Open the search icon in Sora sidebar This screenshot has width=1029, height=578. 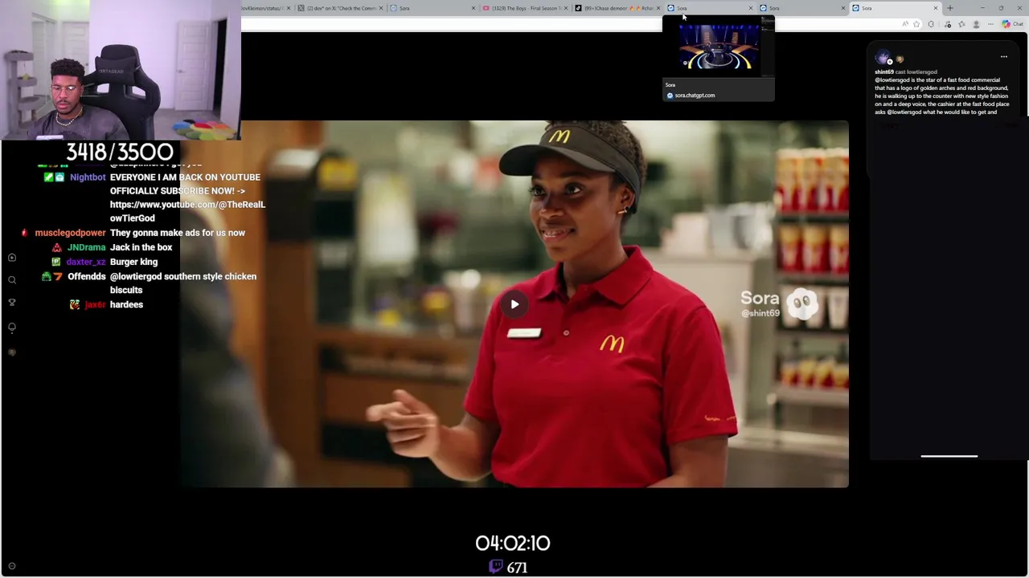tap(12, 280)
